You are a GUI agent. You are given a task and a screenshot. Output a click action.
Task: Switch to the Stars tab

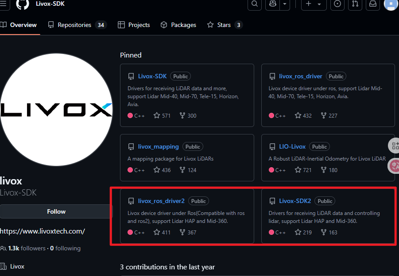225,25
